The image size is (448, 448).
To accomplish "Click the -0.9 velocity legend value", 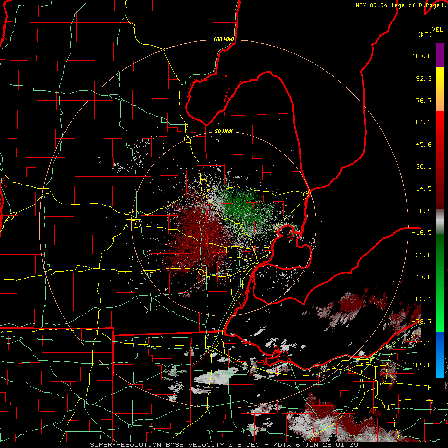I will coord(424,211).
